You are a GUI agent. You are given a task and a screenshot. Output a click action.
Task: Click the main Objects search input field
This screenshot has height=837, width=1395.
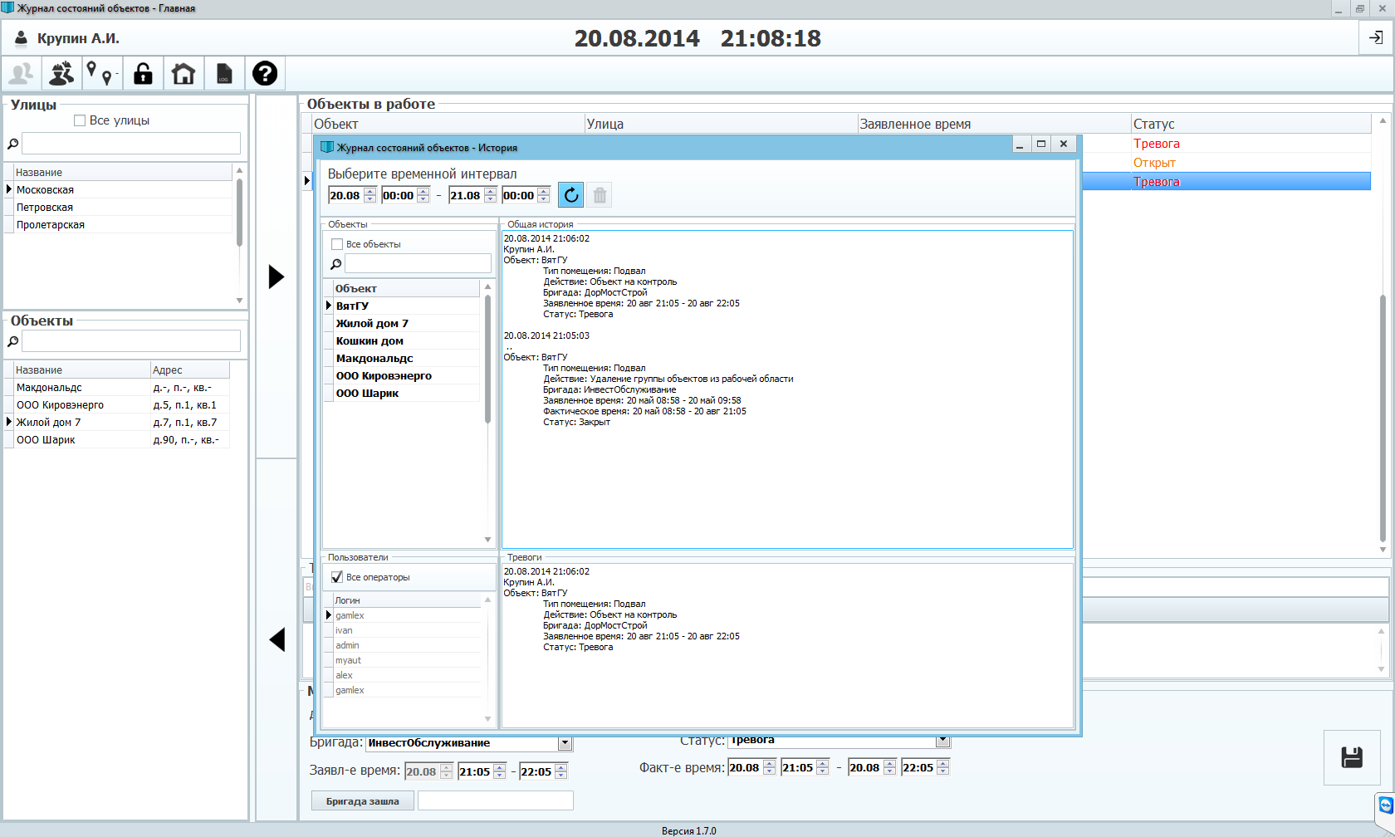[x=131, y=341]
